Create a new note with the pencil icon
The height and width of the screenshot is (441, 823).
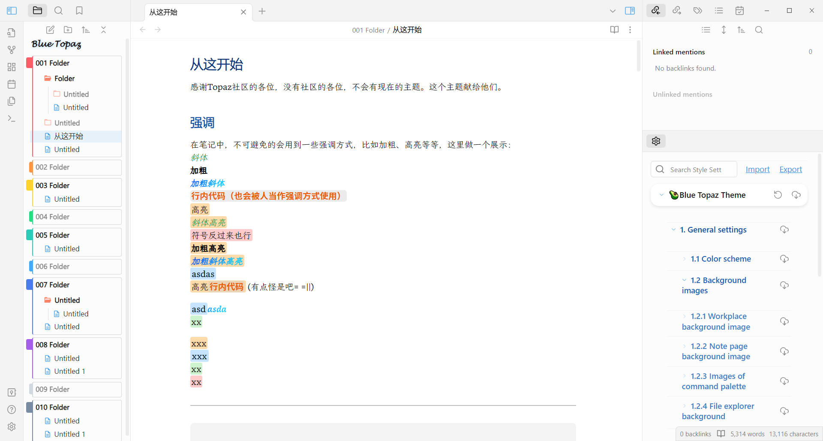pyautogui.click(x=50, y=30)
